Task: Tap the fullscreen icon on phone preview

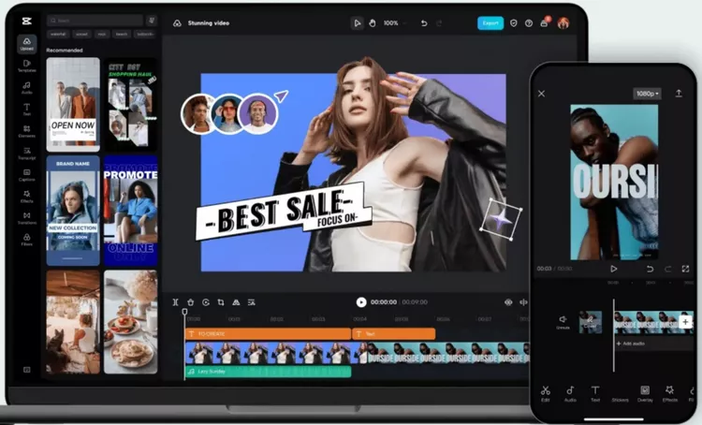Action: click(x=685, y=269)
